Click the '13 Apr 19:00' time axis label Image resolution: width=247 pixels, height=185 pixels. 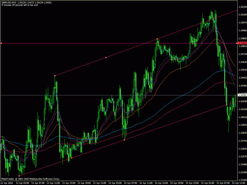click(x=84, y=183)
